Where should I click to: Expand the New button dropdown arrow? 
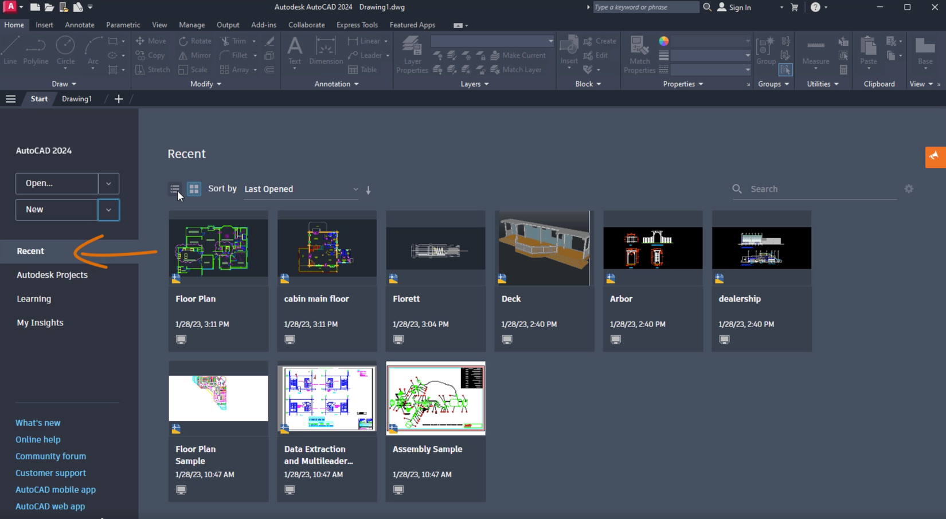(108, 210)
